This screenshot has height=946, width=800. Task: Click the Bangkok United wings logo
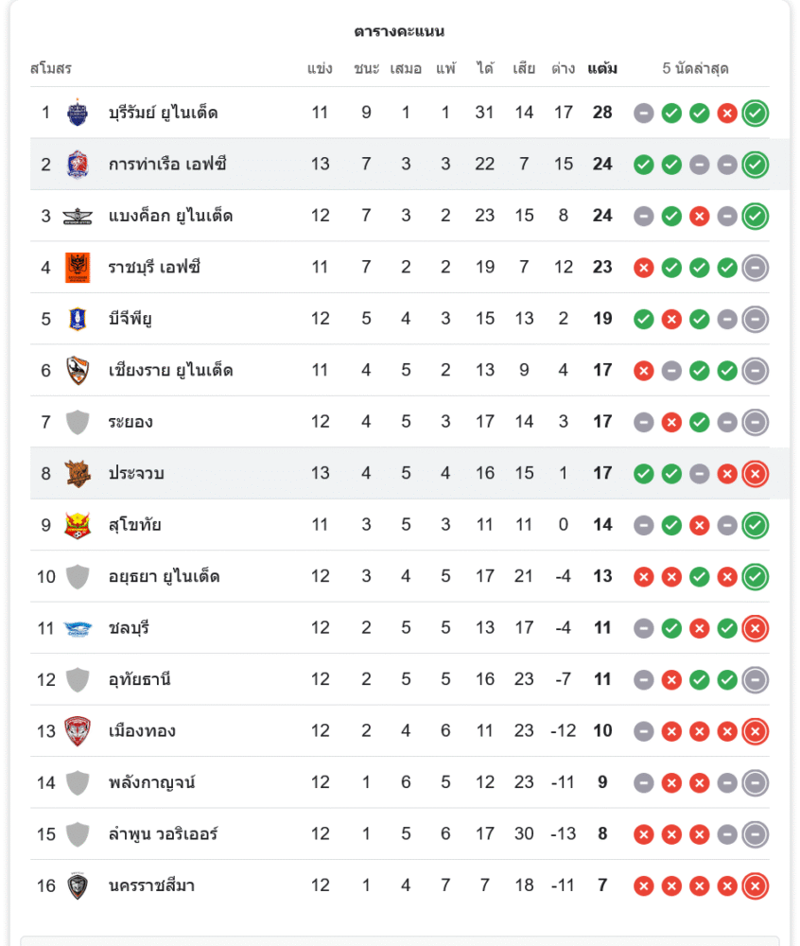tap(78, 217)
